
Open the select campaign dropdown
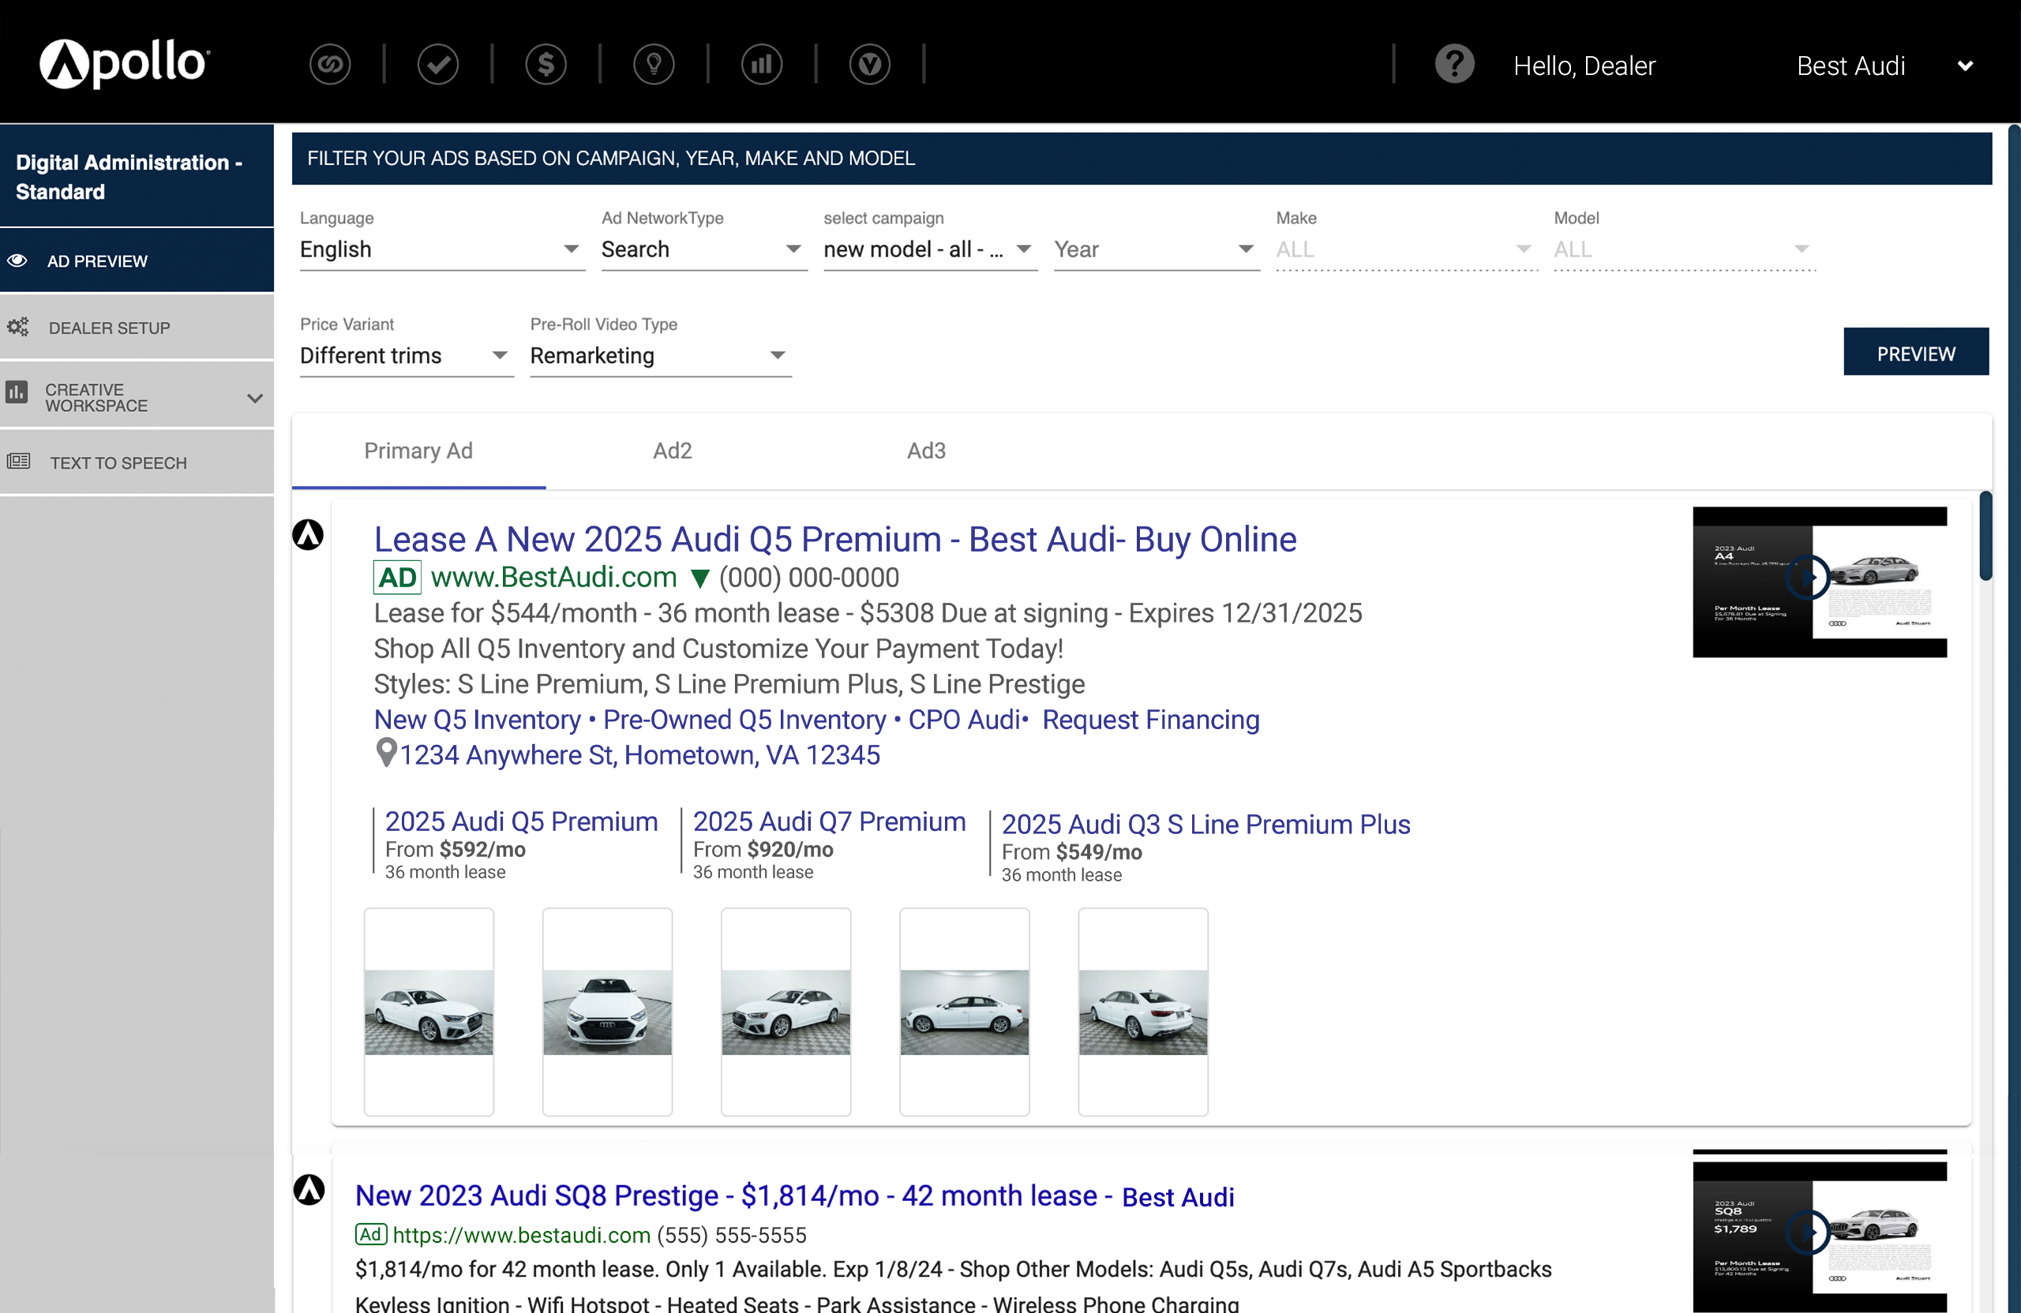tap(931, 249)
